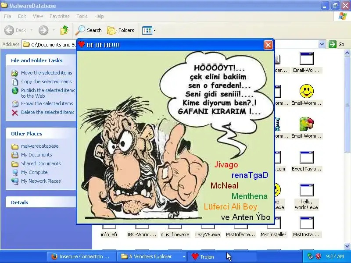351x263 pixels.
Task: Click the security shield tray icon
Action: coord(318,256)
